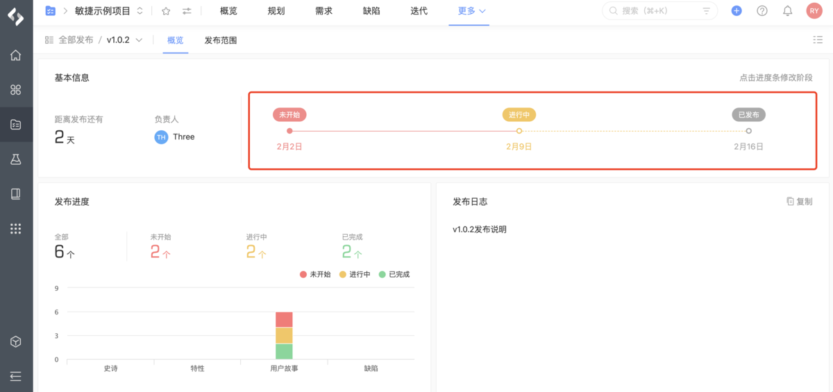Open the test flask icon in sidebar
Viewport: 833px width, 392px height.
pos(16,159)
